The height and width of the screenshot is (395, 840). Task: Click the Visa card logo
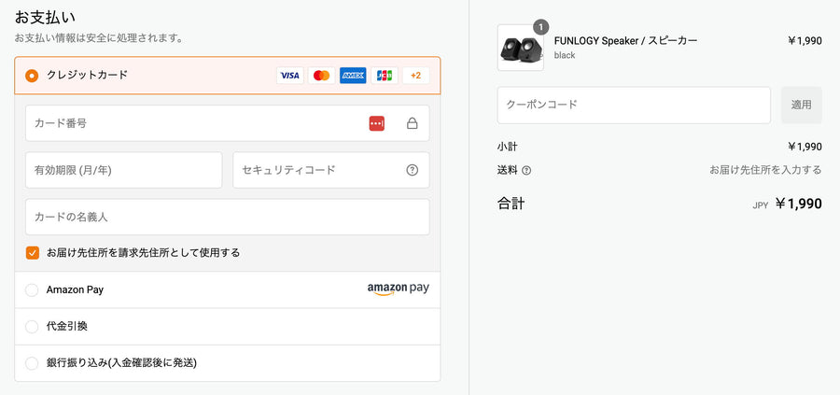click(x=290, y=76)
